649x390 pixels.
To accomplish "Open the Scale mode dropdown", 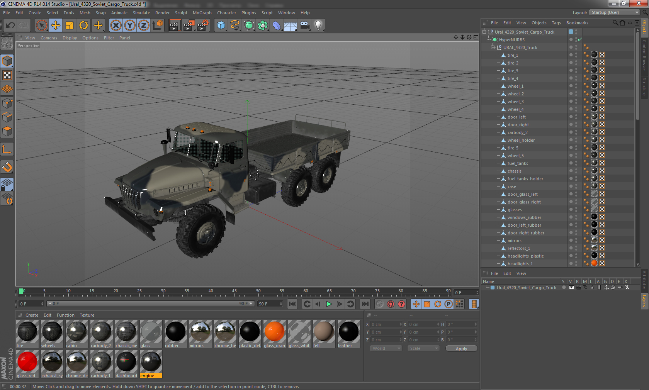I will click(423, 348).
